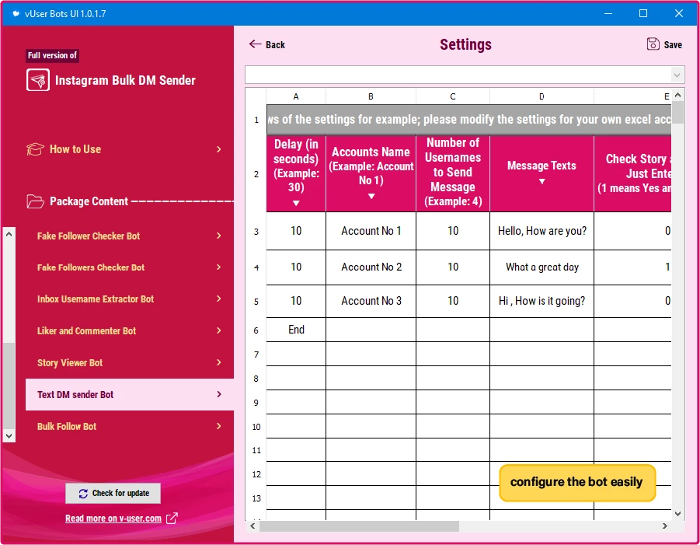Open the Accounts Name column filter arrow

click(x=371, y=196)
